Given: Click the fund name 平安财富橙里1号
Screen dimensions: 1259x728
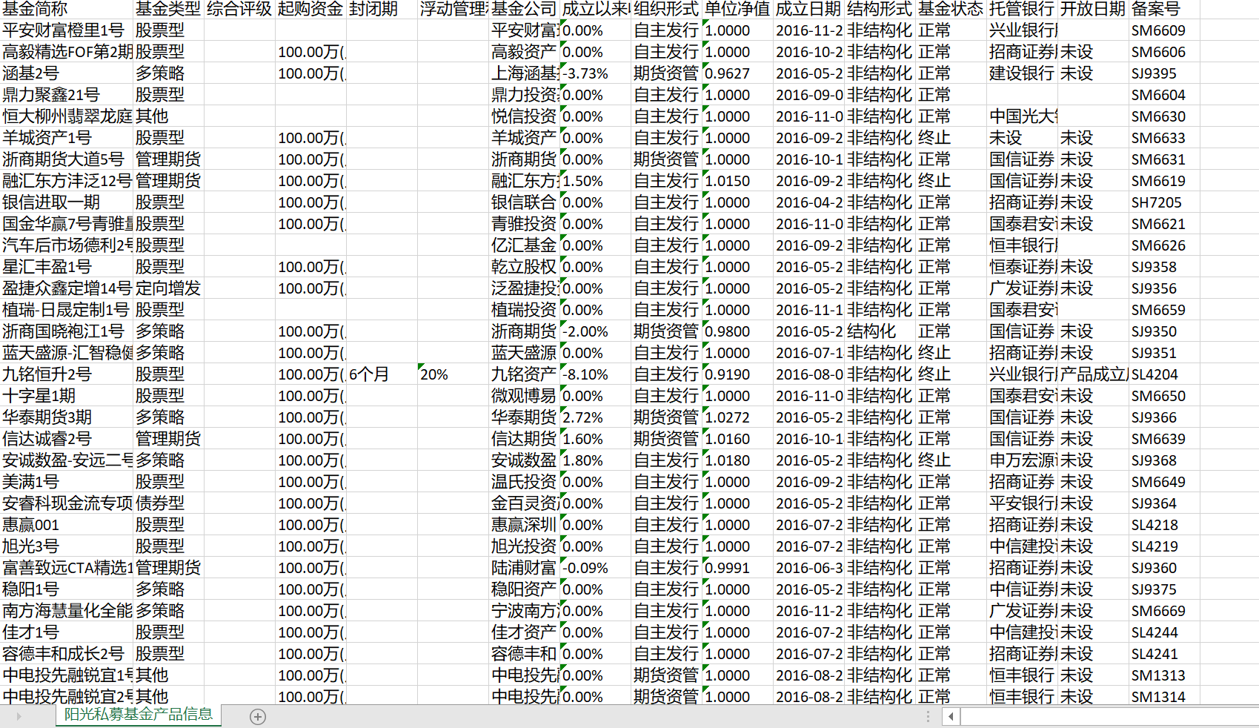Looking at the screenshot, I should [x=64, y=30].
